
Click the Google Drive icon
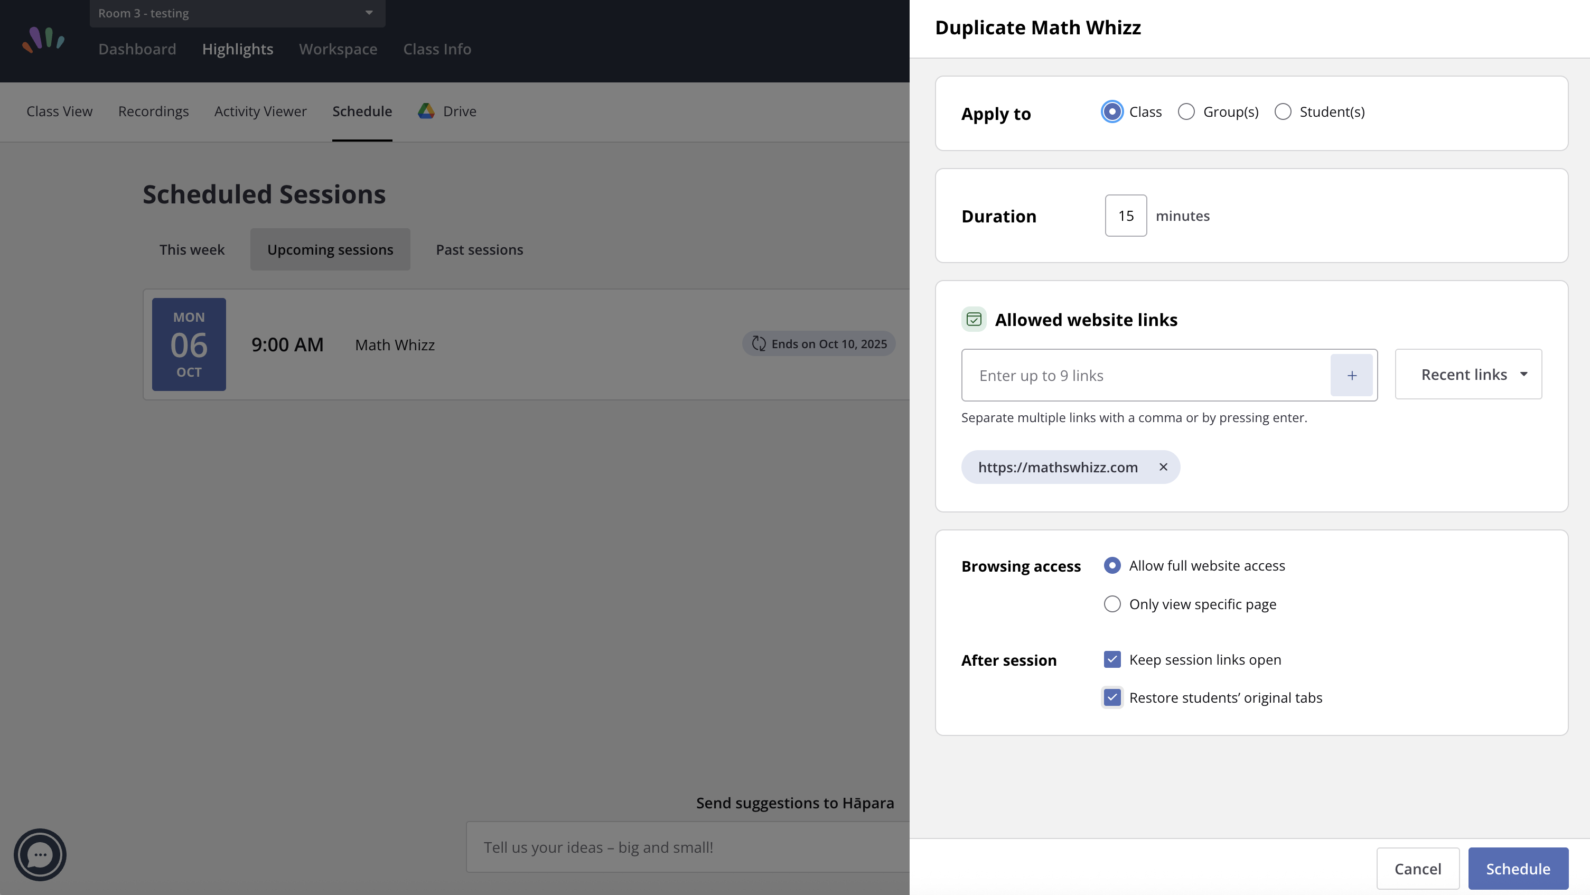click(426, 111)
